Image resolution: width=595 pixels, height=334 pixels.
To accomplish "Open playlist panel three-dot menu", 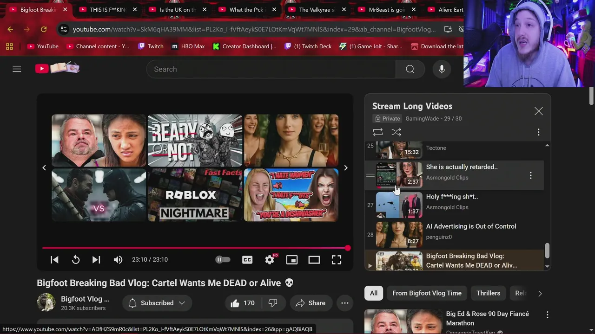I will tap(538, 132).
